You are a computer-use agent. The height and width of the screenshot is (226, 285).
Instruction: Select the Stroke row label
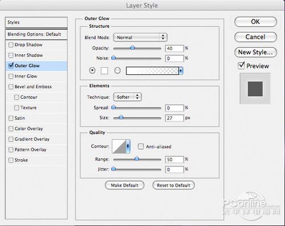click(21, 160)
